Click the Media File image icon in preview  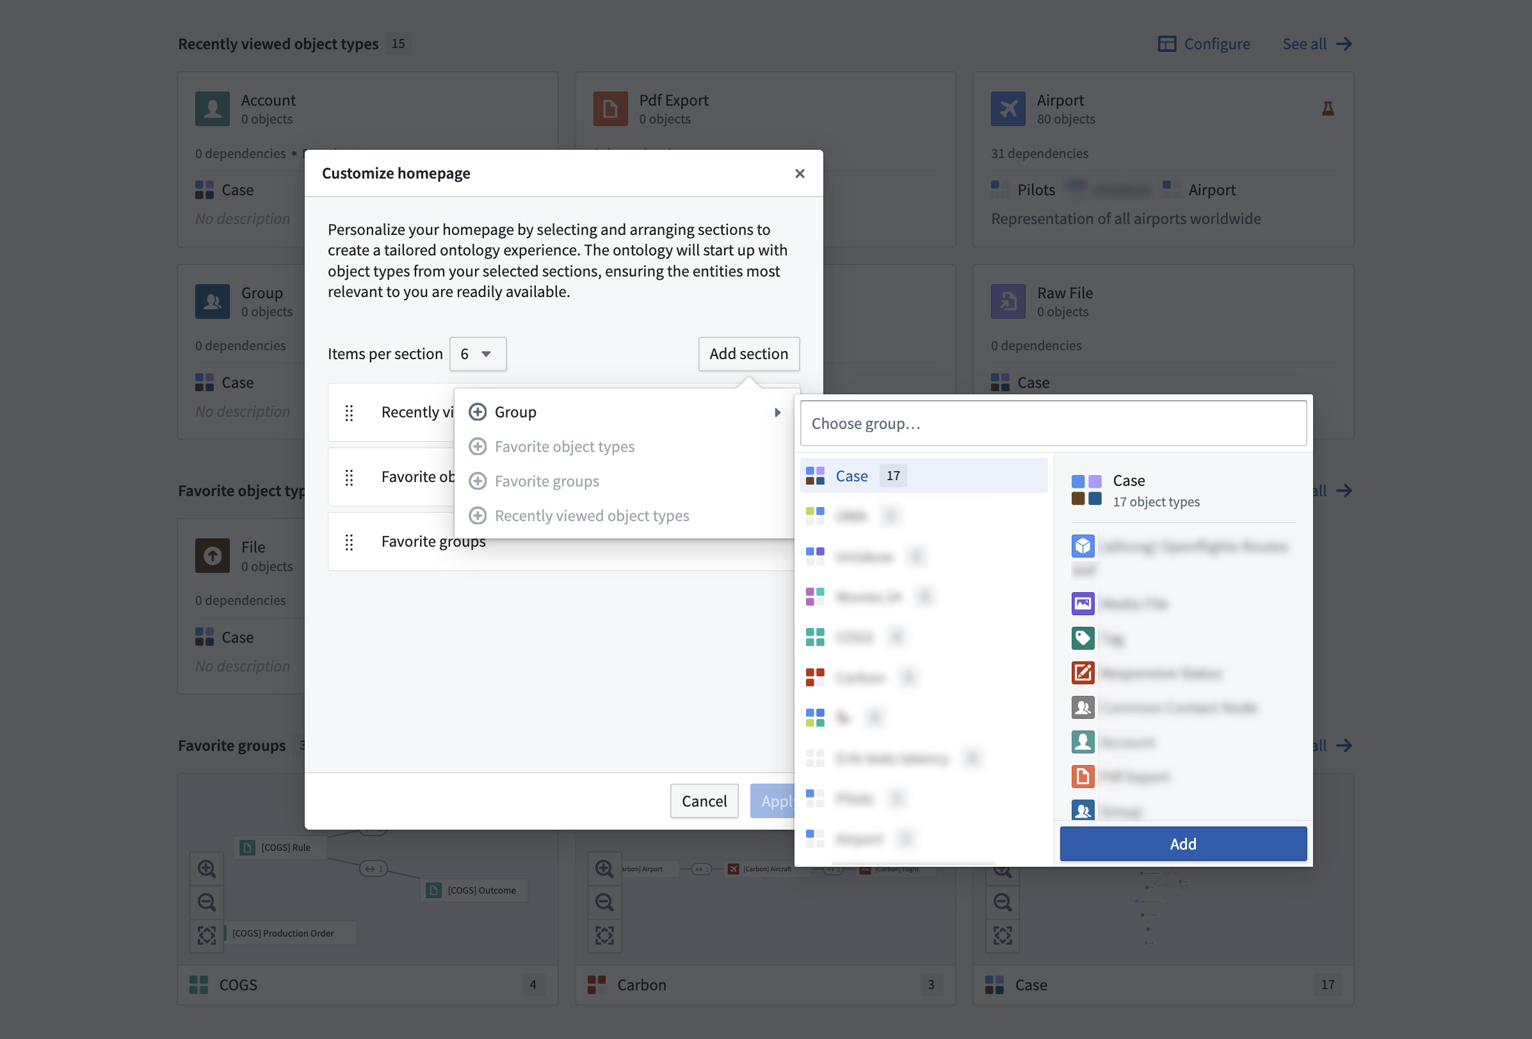(1083, 603)
